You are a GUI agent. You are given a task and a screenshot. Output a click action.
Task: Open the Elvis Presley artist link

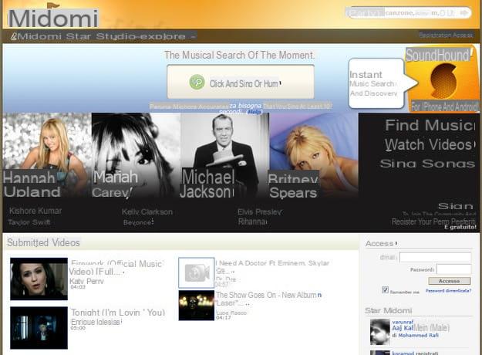click(260, 211)
